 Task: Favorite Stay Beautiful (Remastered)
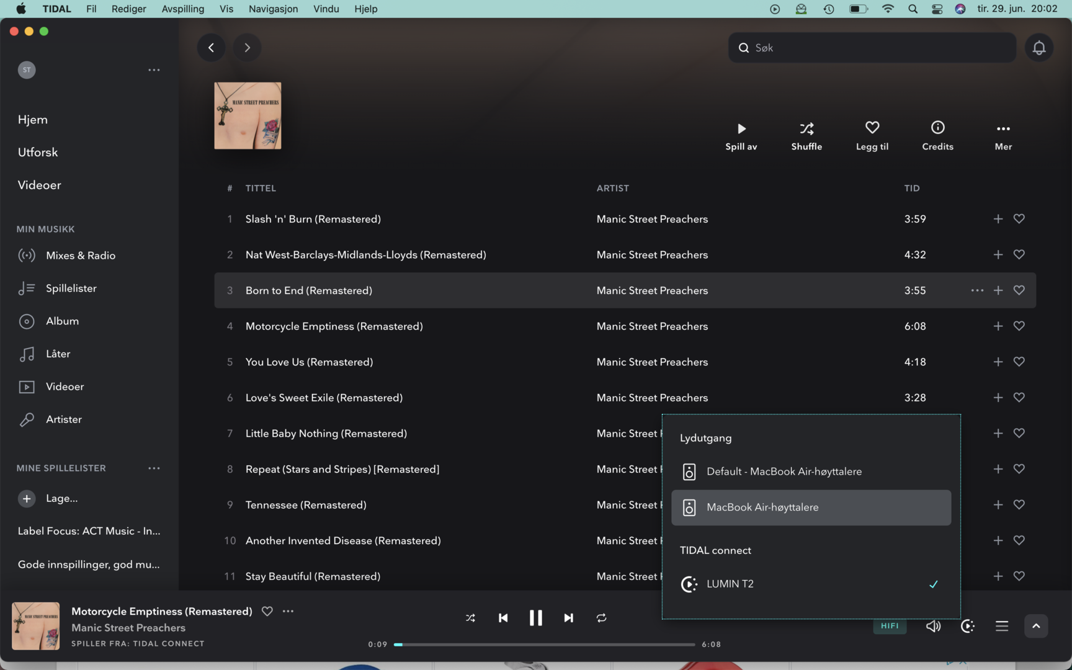[x=1019, y=576]
